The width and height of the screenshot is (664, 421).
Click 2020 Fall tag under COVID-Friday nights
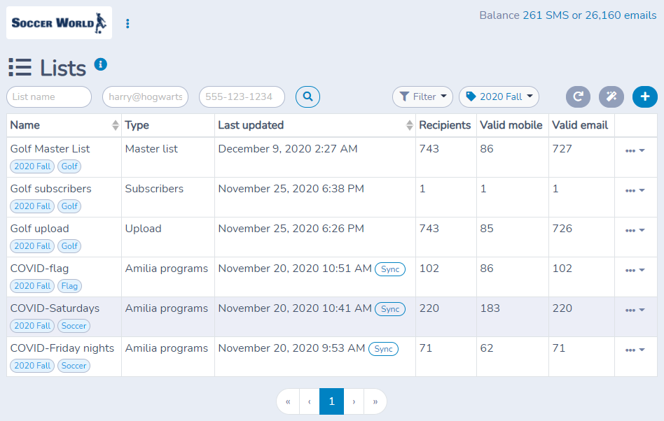tap(32, 366)
